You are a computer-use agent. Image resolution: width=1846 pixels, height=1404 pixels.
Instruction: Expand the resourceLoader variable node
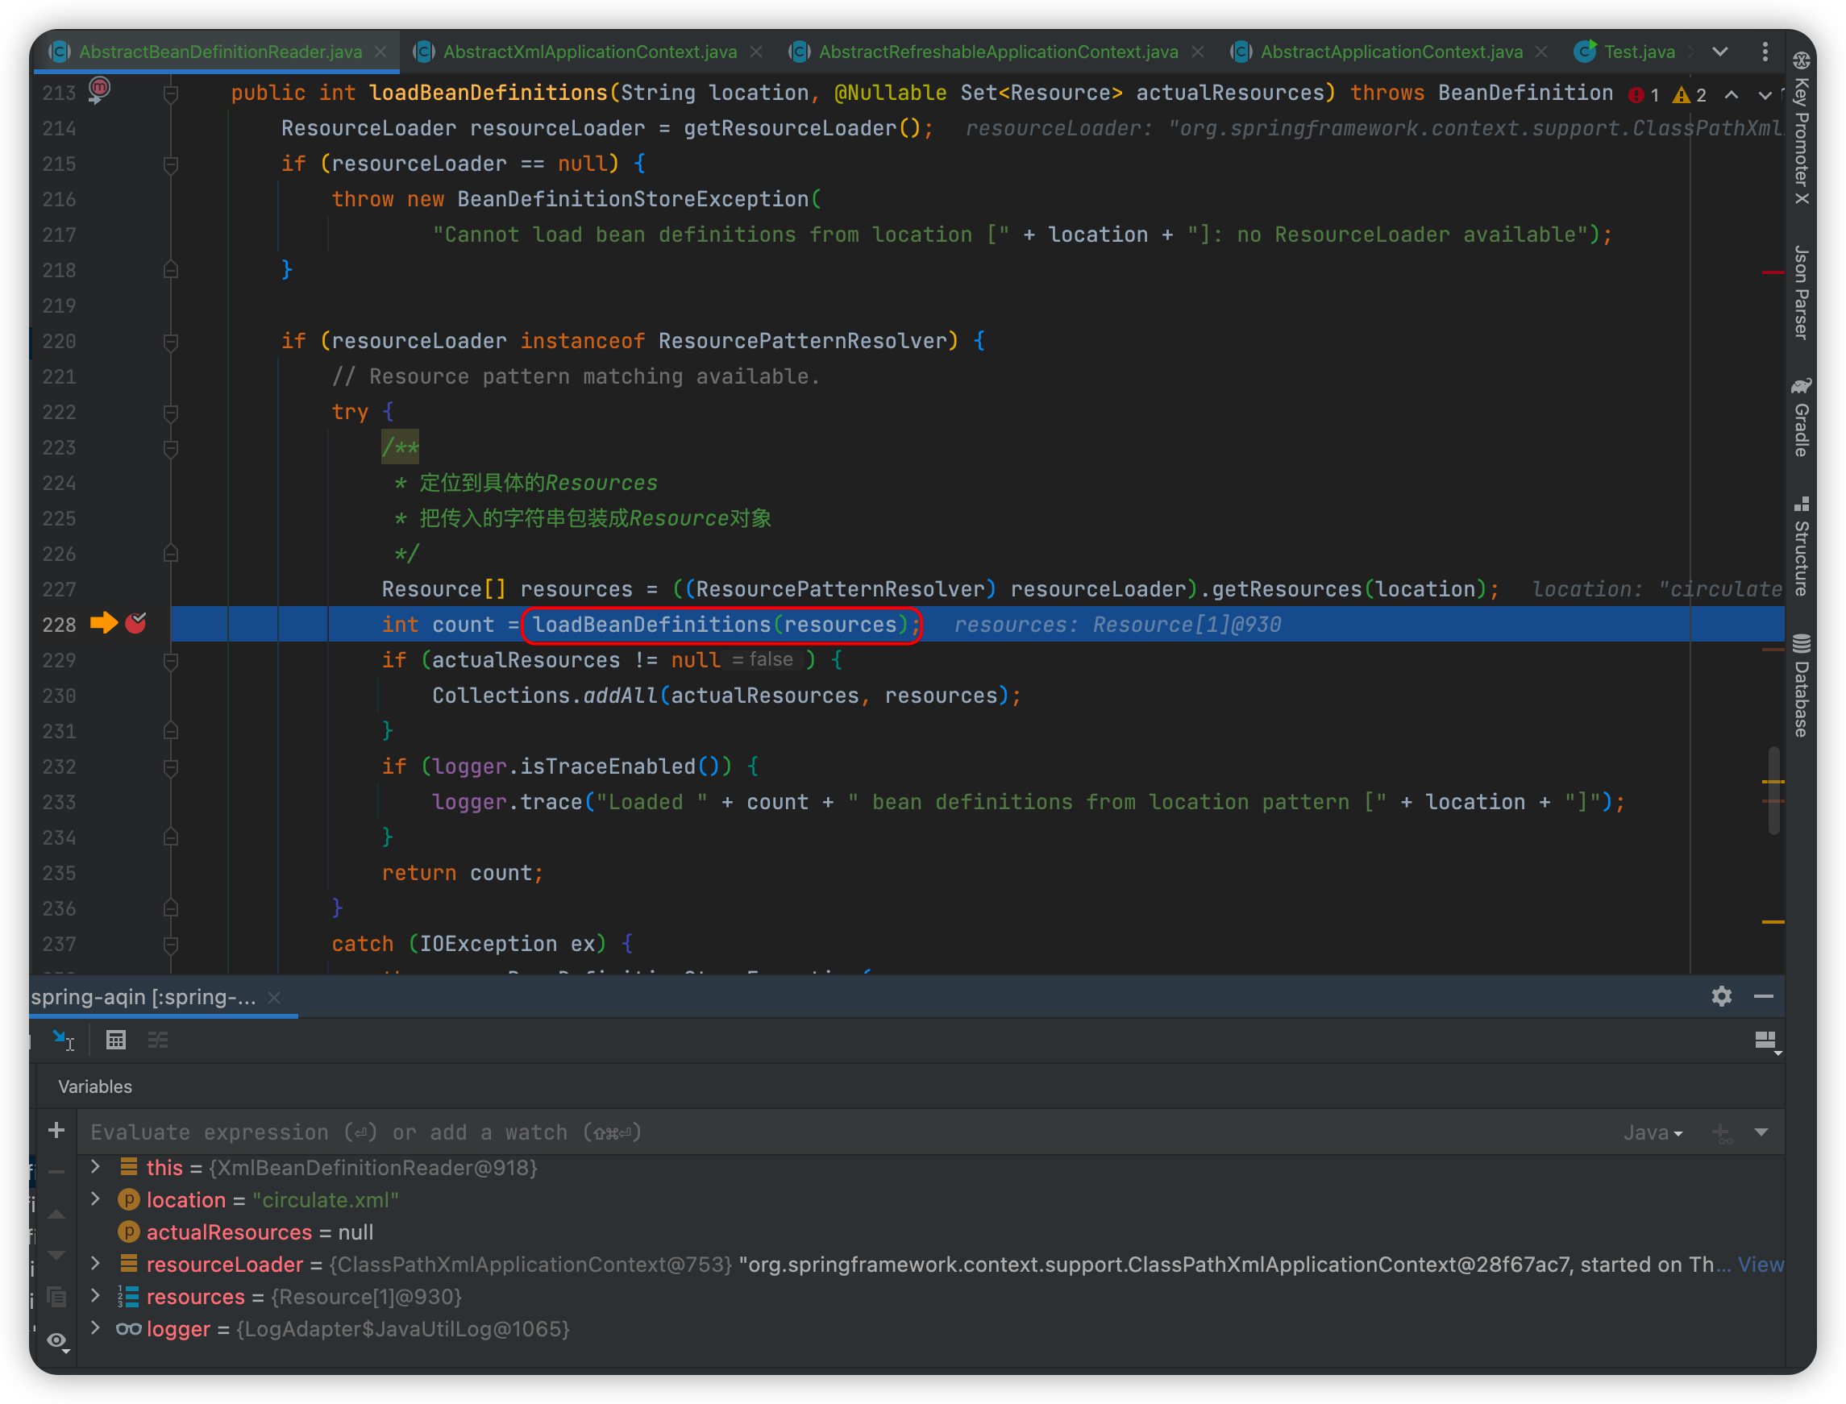coord(95,1265)
